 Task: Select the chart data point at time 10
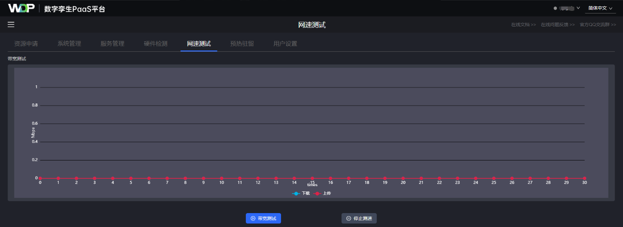221,178
